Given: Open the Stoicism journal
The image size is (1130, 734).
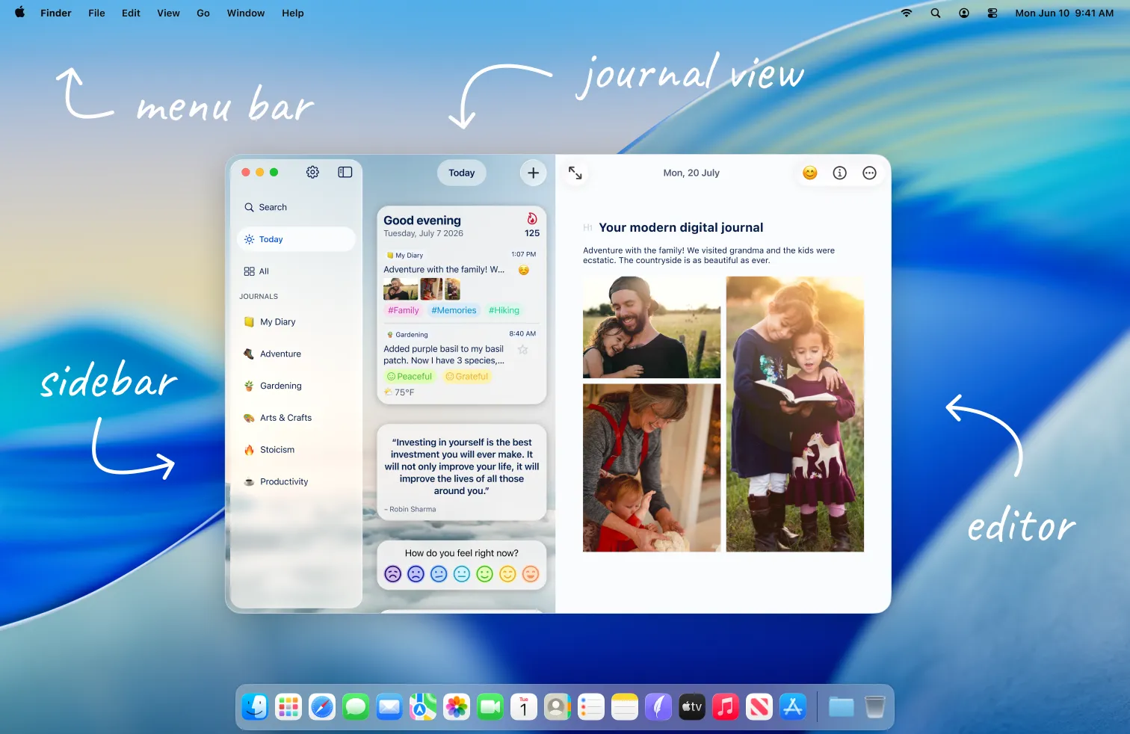Looking at the screenshot, I should 277,449.
